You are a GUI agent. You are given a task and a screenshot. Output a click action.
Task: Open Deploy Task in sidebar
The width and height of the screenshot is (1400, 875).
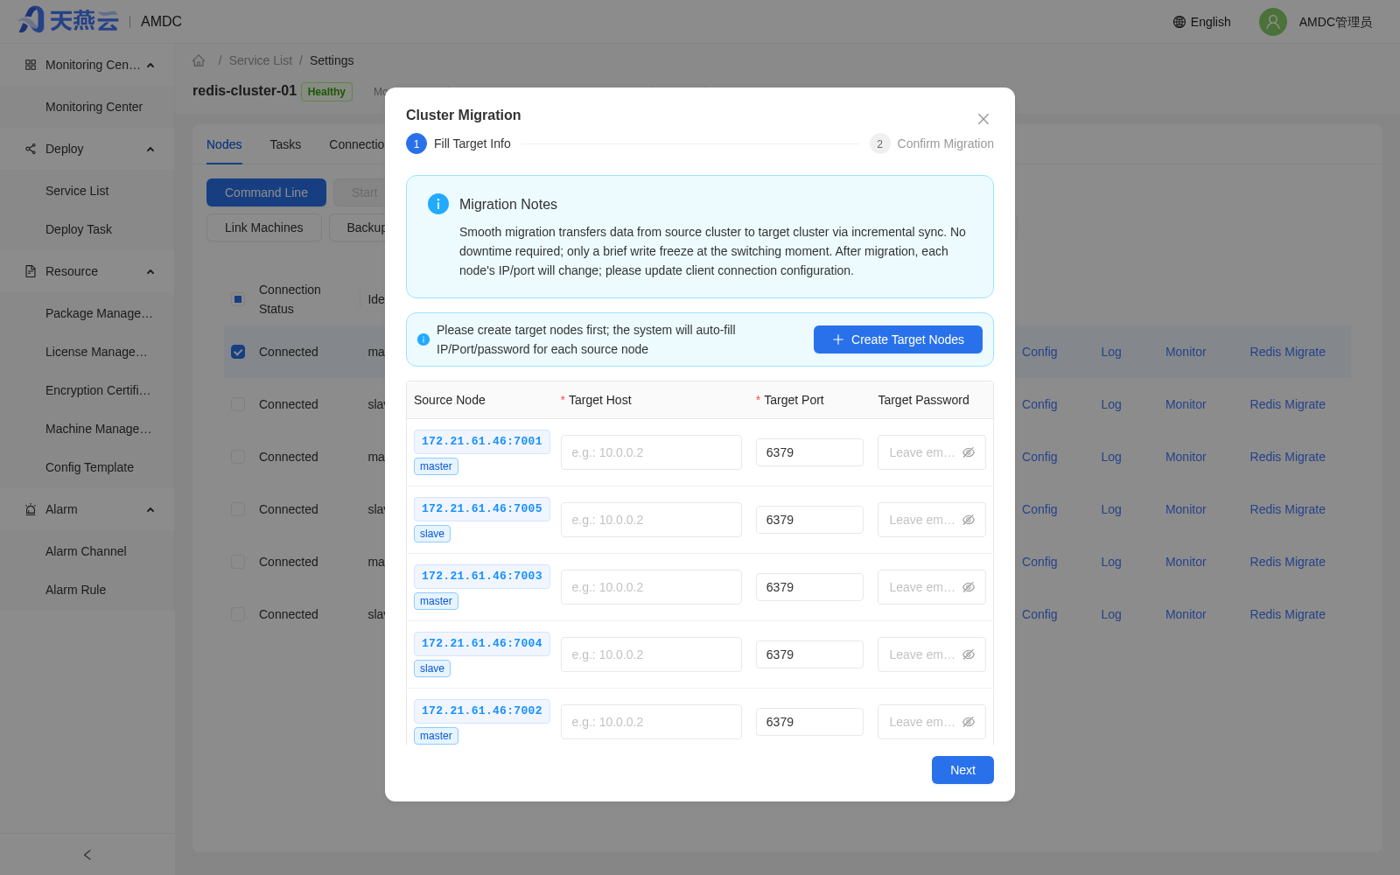point(87,229)
